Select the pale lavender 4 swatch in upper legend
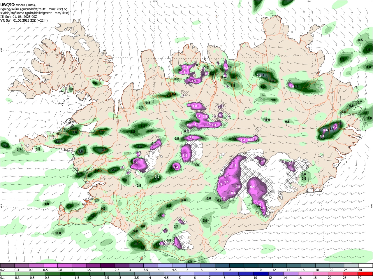The image size is (373, 280). pos(165,266)
